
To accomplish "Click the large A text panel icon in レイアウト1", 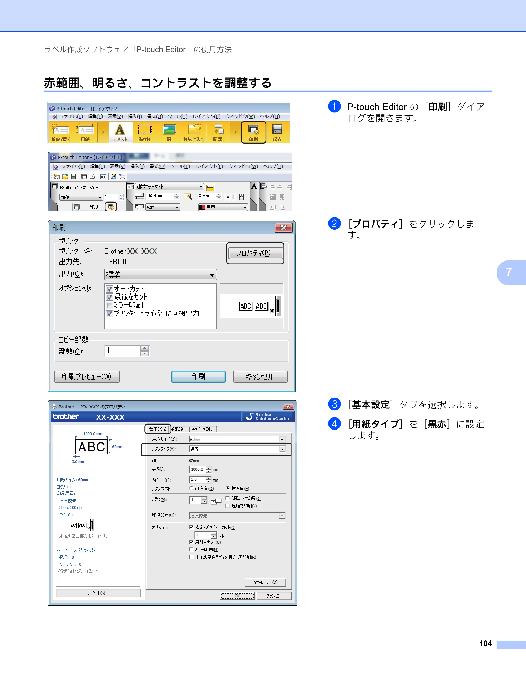I will click(254, 186).
